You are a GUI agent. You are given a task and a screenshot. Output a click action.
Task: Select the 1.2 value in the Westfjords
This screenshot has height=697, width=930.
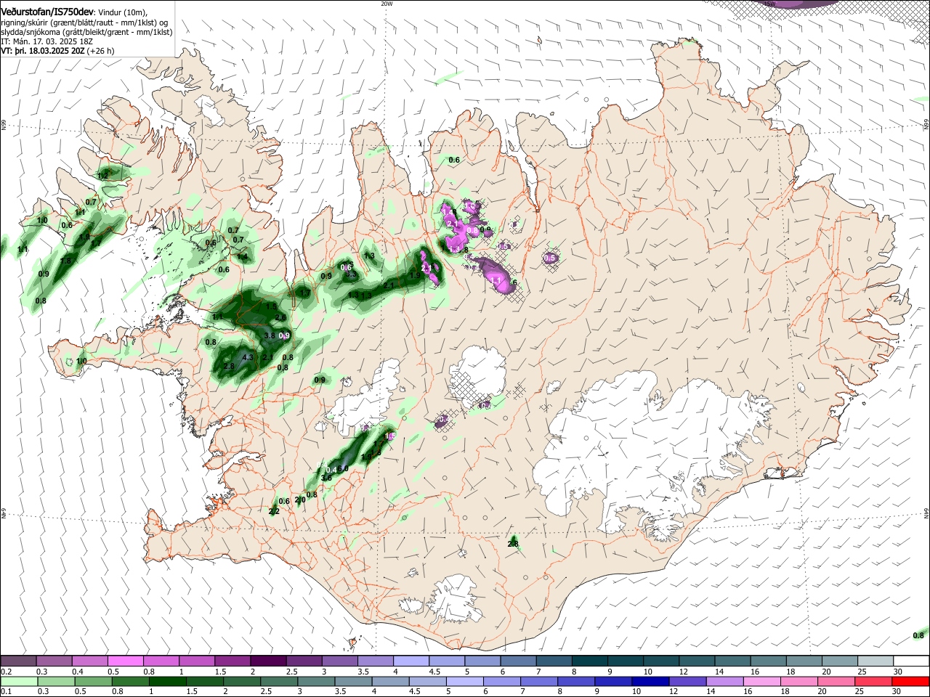coord(102,175)
